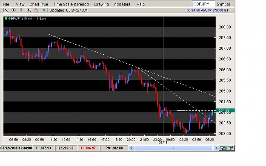266x166 pixels.
Task: Open the View menu
Action: click(x=20, y=4)
